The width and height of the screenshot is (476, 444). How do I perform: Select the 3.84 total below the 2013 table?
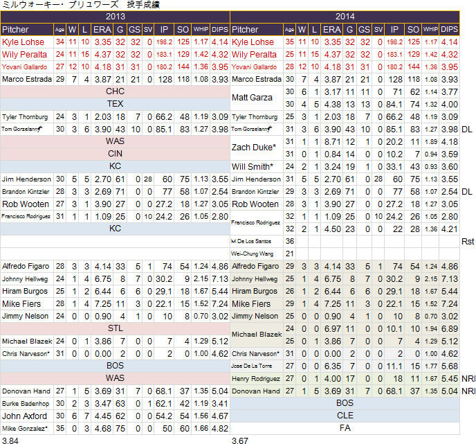click(10, 441)
